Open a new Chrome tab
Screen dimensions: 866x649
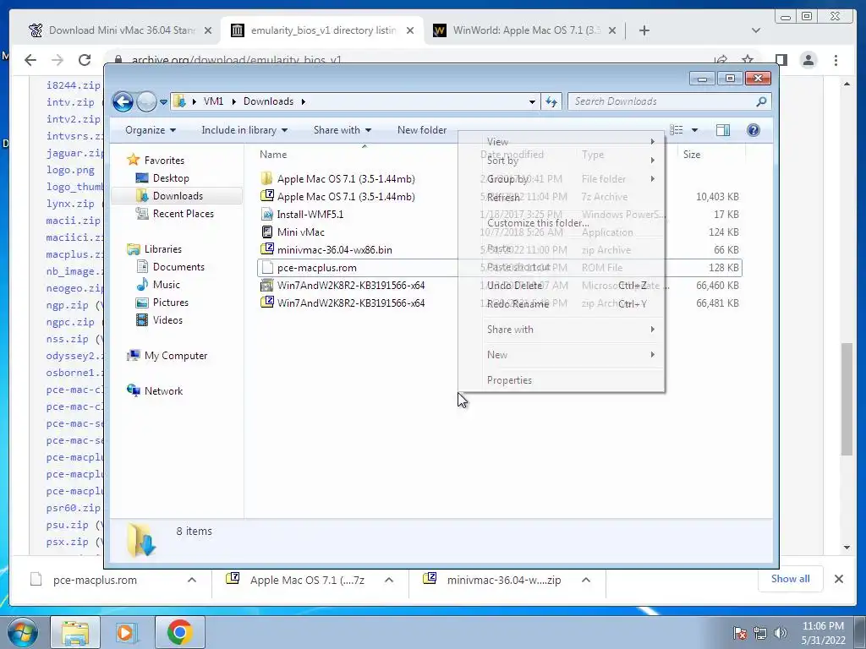coord(644,30)
